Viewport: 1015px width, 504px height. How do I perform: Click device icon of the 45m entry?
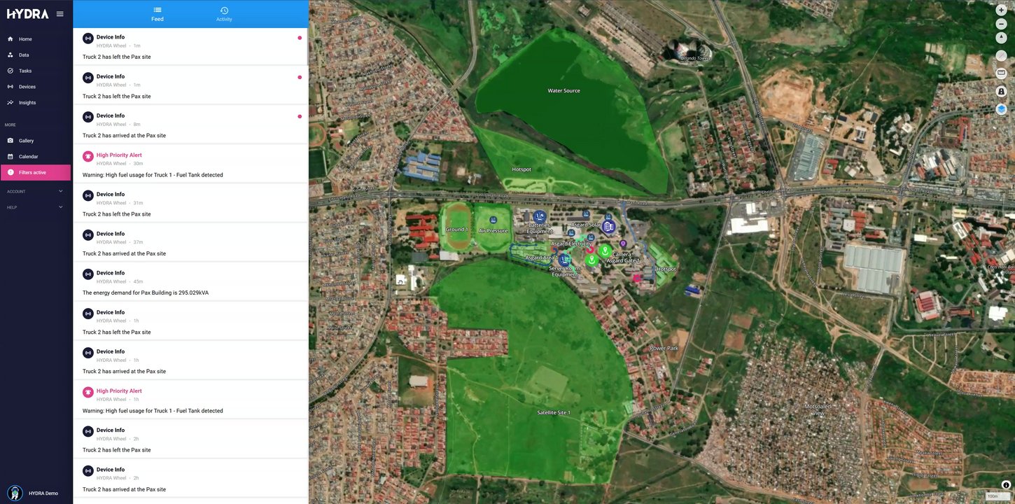88,274
